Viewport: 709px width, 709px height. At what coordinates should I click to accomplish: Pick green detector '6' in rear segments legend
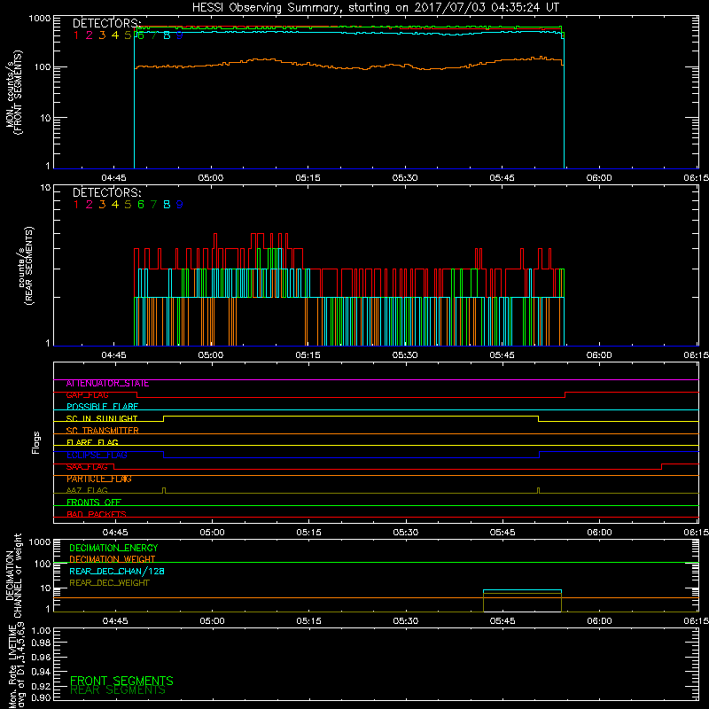pos(141,205)
